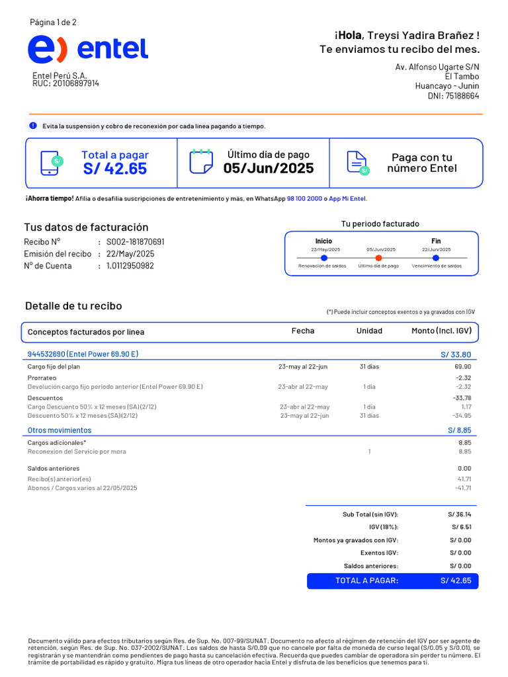
Task: Click the discount amount -34.95
Action: tap(462, 416)
